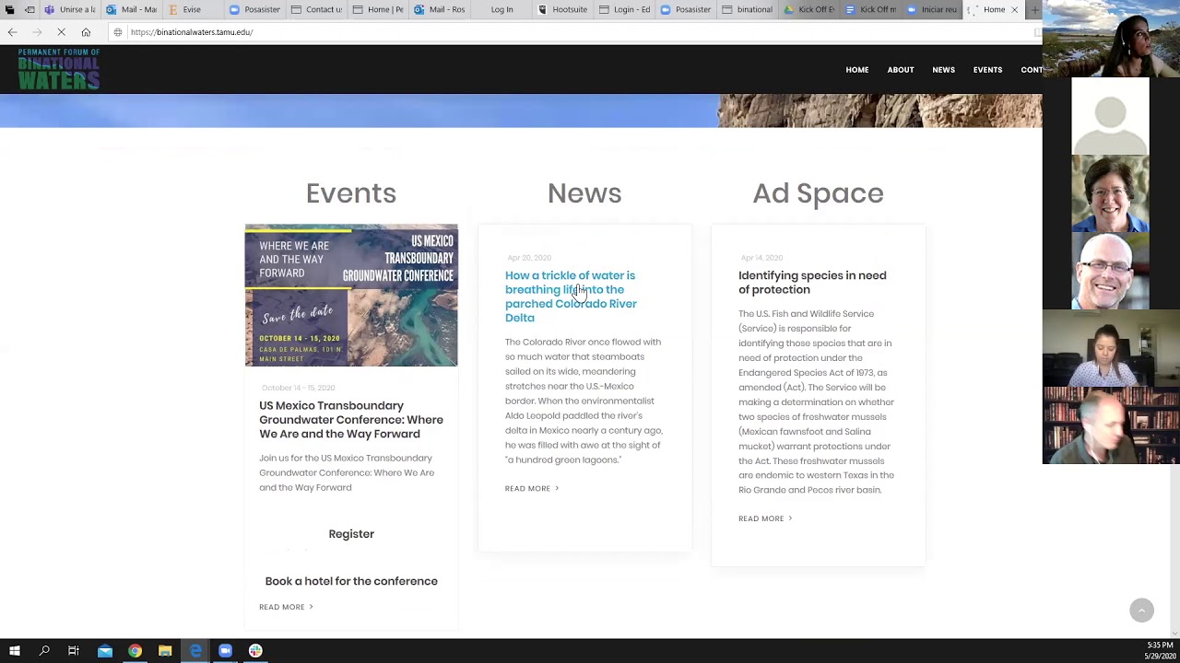The image size is (1180, 663).
Task: Click the Ad Space section heading
Action: (818, 193)
